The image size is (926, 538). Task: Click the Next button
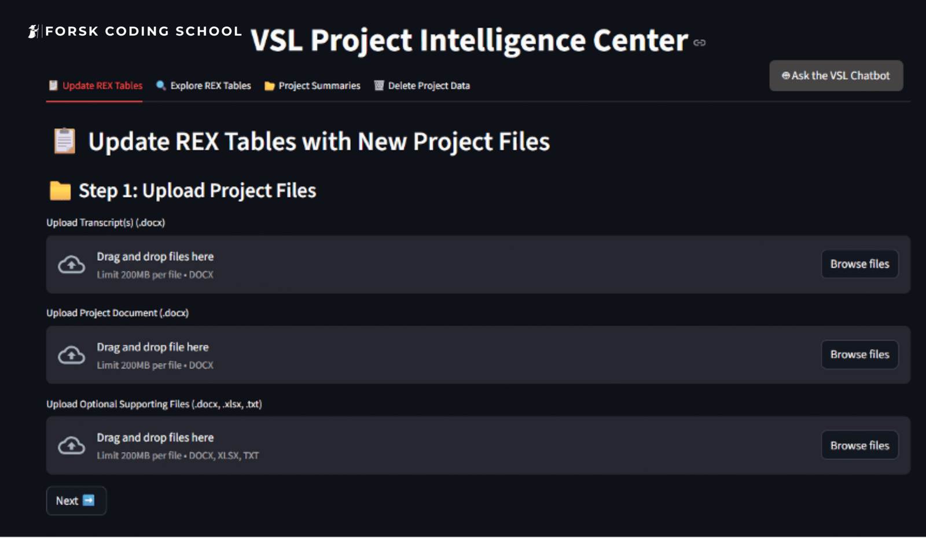[76, 500]
